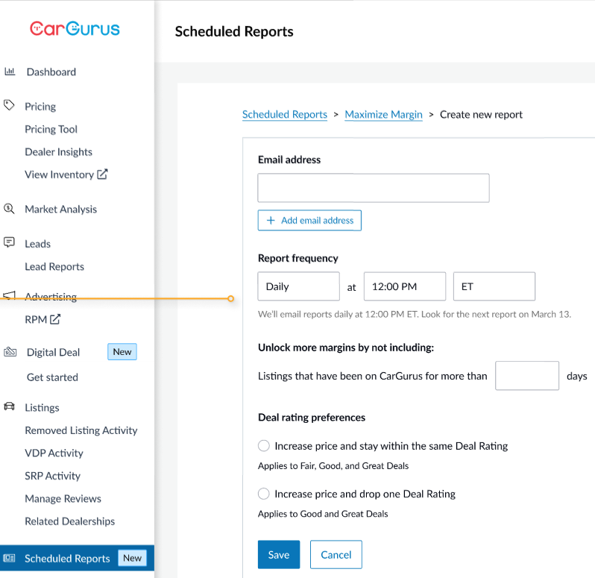Cancel report creation

pyautogui.click(x=336, y=554)
